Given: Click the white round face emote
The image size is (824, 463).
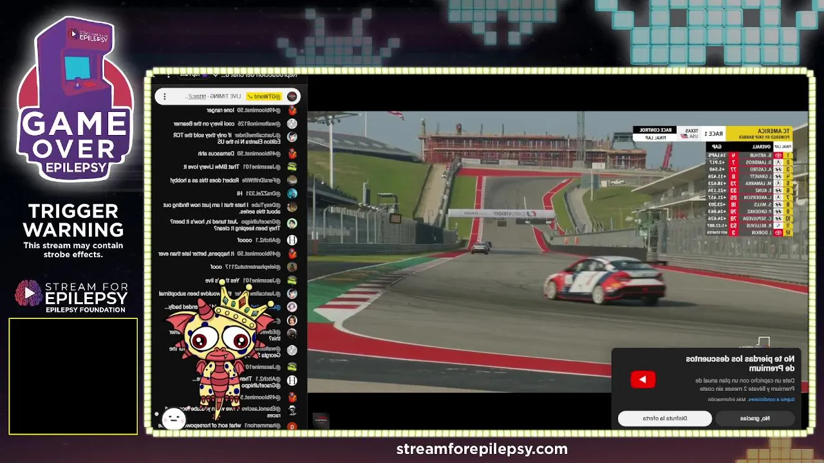Looking at the screenshot, I should (173, 419).
